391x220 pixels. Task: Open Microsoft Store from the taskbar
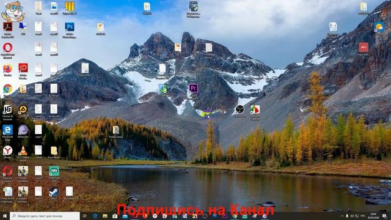(x=115, y=216)
